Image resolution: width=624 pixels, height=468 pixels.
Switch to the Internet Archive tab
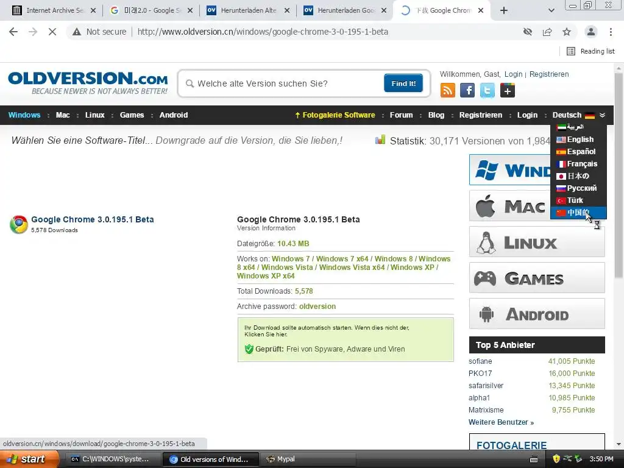pos(54,10)
